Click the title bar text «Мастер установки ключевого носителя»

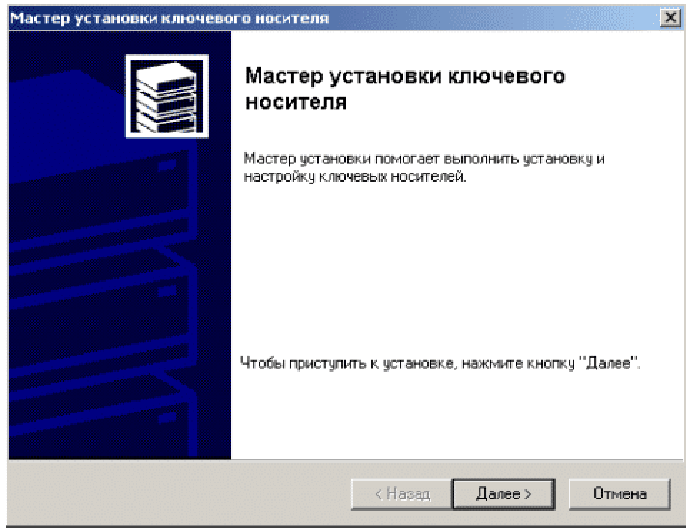click(x=169, y=19)
